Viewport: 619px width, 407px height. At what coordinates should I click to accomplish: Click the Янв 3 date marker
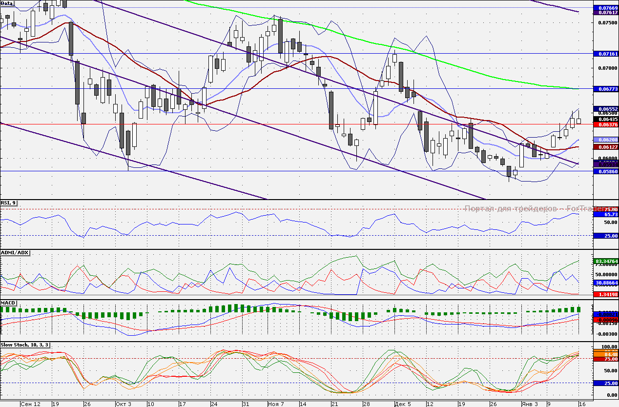point(529,404)
